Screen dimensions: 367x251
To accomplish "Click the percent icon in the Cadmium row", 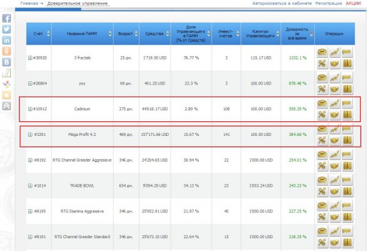I will point(322,114).
